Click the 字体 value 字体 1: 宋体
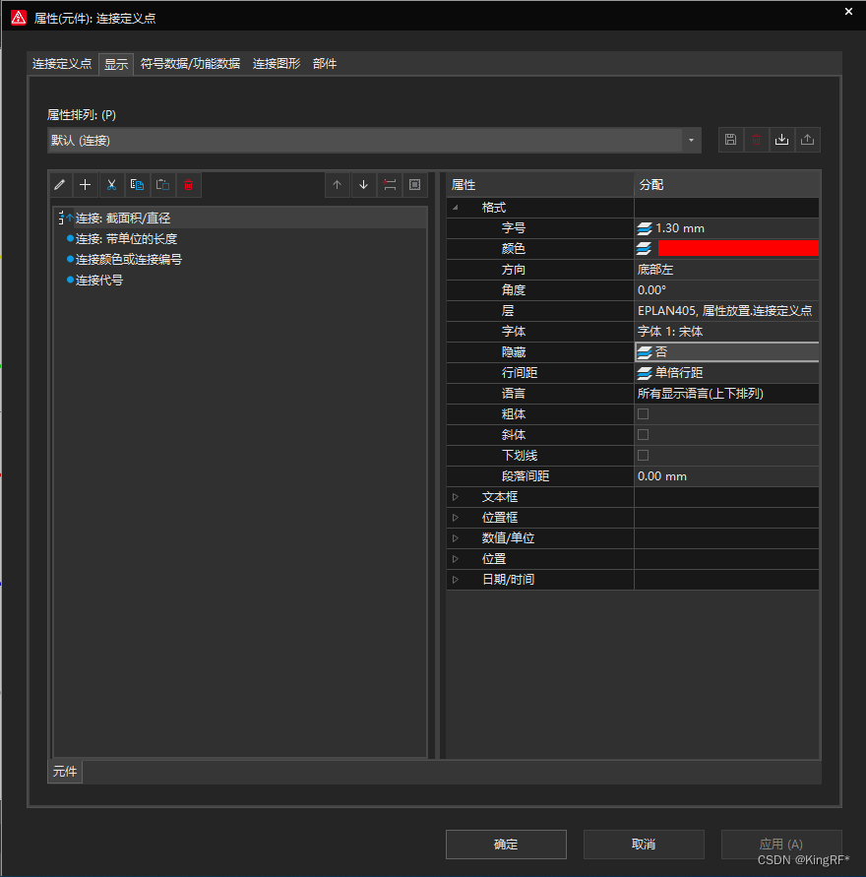 (727, 332)
